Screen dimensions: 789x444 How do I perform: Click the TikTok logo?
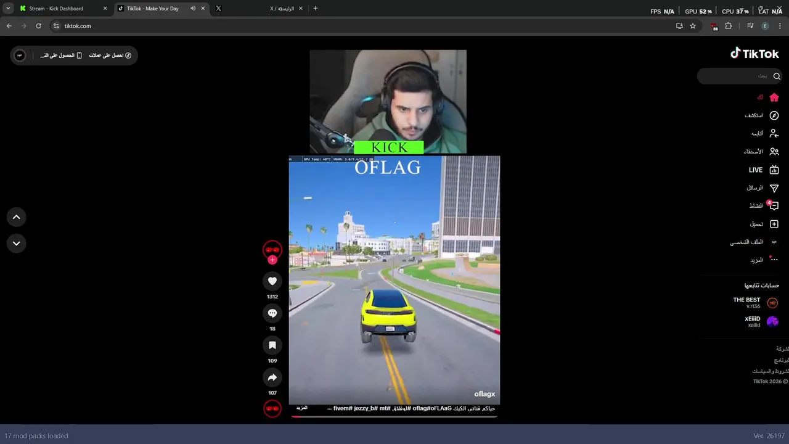coord(754,54)
